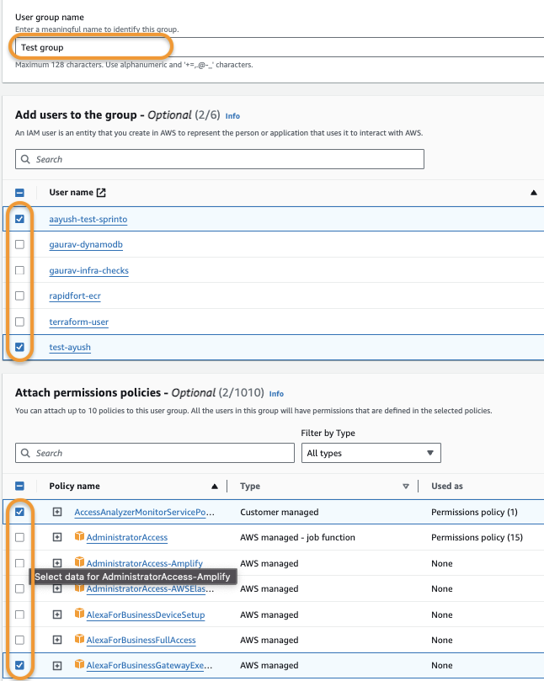Screen dimensions: 544x681
Task: Open Info link beside Attach permissions policies
Action: pyautogui.click(x=276, y=394)
